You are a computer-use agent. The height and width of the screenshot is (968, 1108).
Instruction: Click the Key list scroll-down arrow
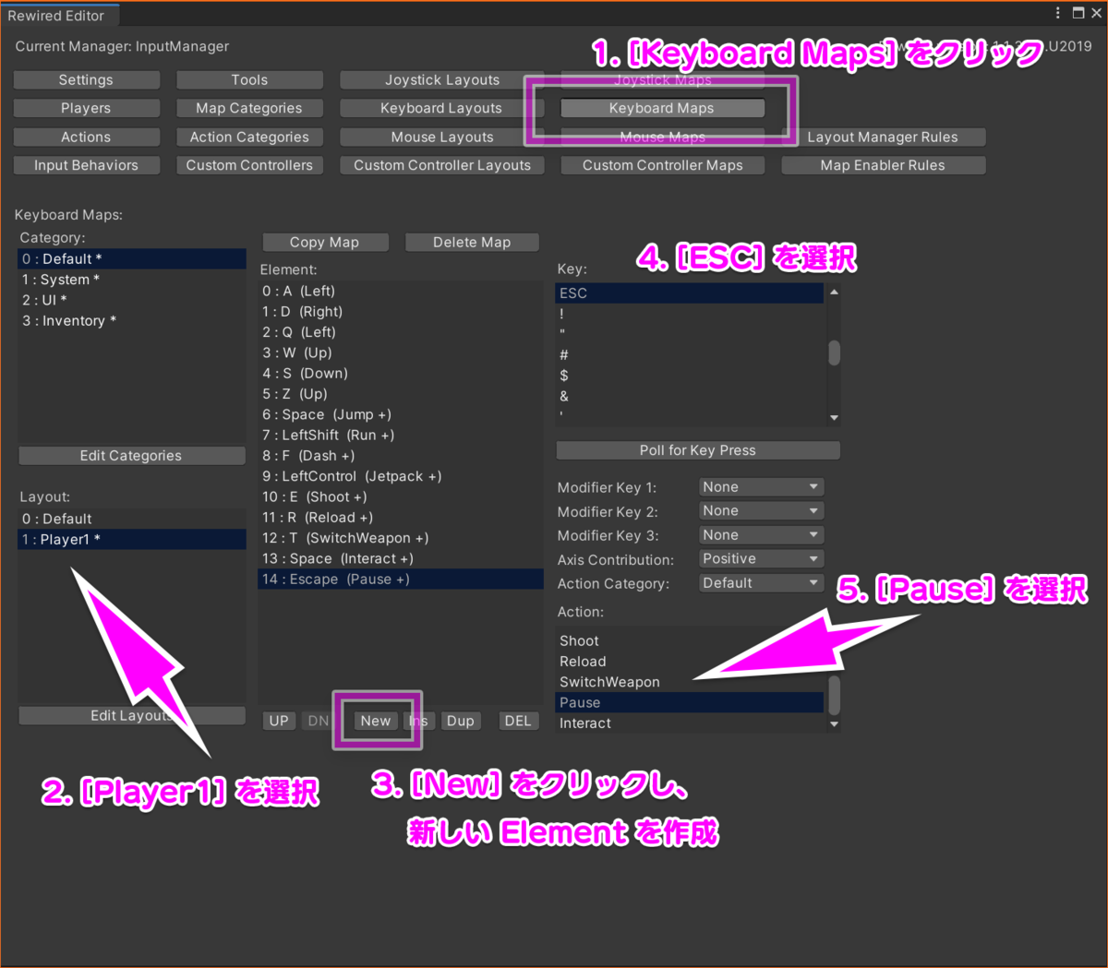tap(834, 418)
